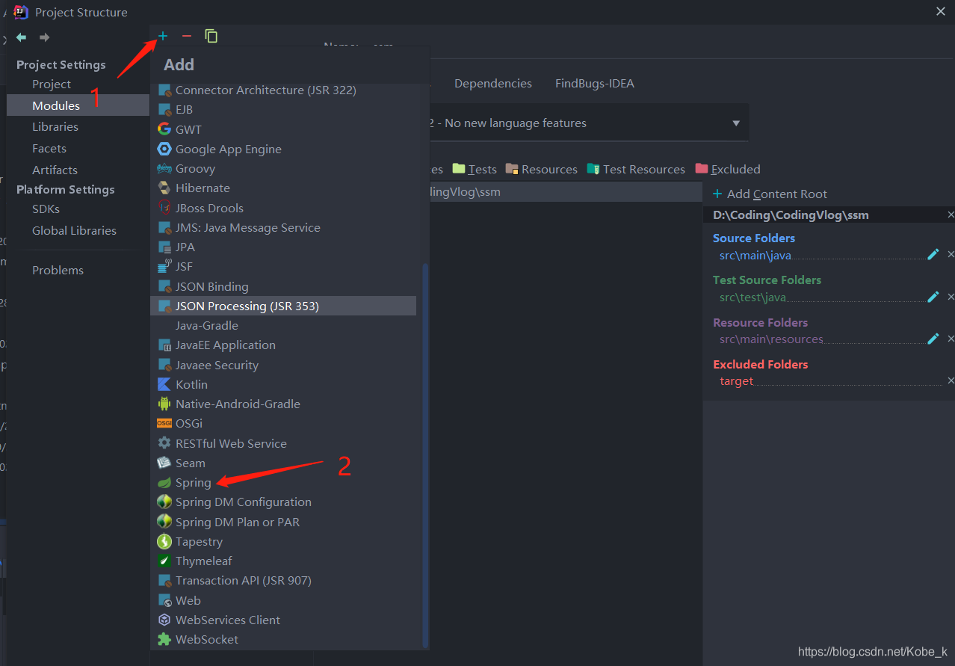
Task: Select the Native-Android-Gradle android icon
Action: [164, 404]
